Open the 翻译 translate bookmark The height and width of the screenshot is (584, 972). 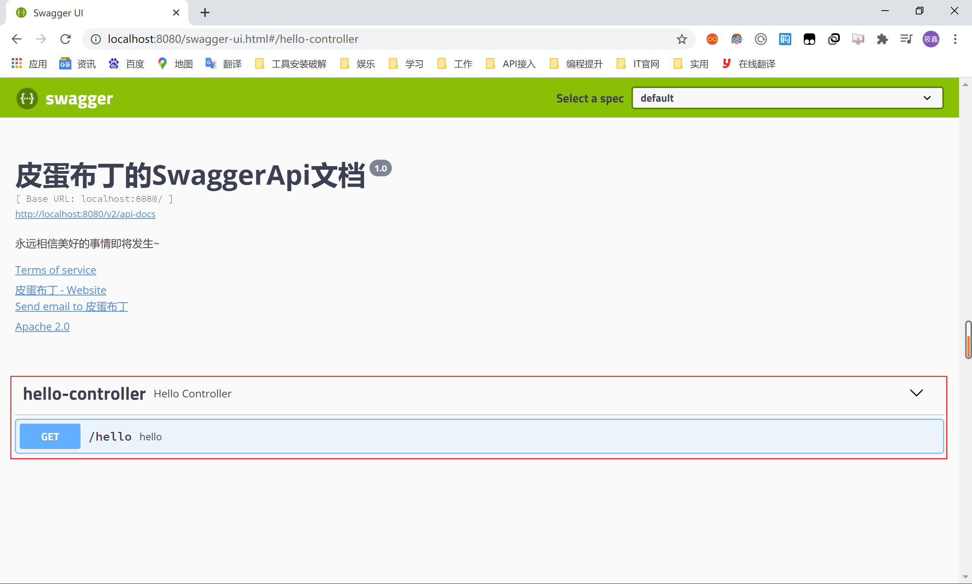click(223, 64)
